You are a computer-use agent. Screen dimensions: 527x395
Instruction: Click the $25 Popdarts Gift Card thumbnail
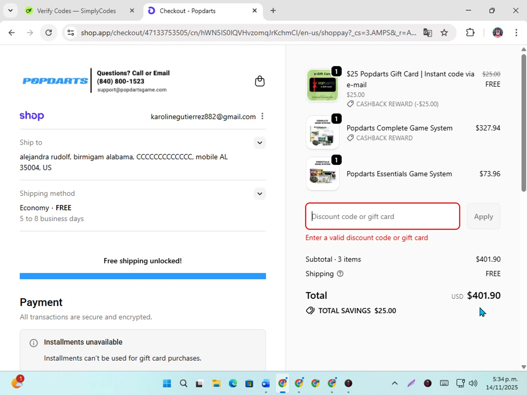[x=323, y=85]
